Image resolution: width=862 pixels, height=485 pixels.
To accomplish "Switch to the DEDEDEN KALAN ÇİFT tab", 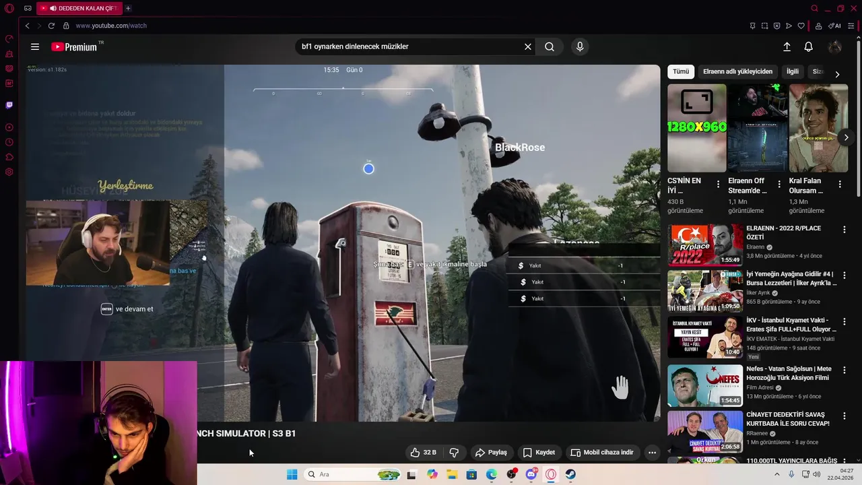I will click(x=79, y=8).
